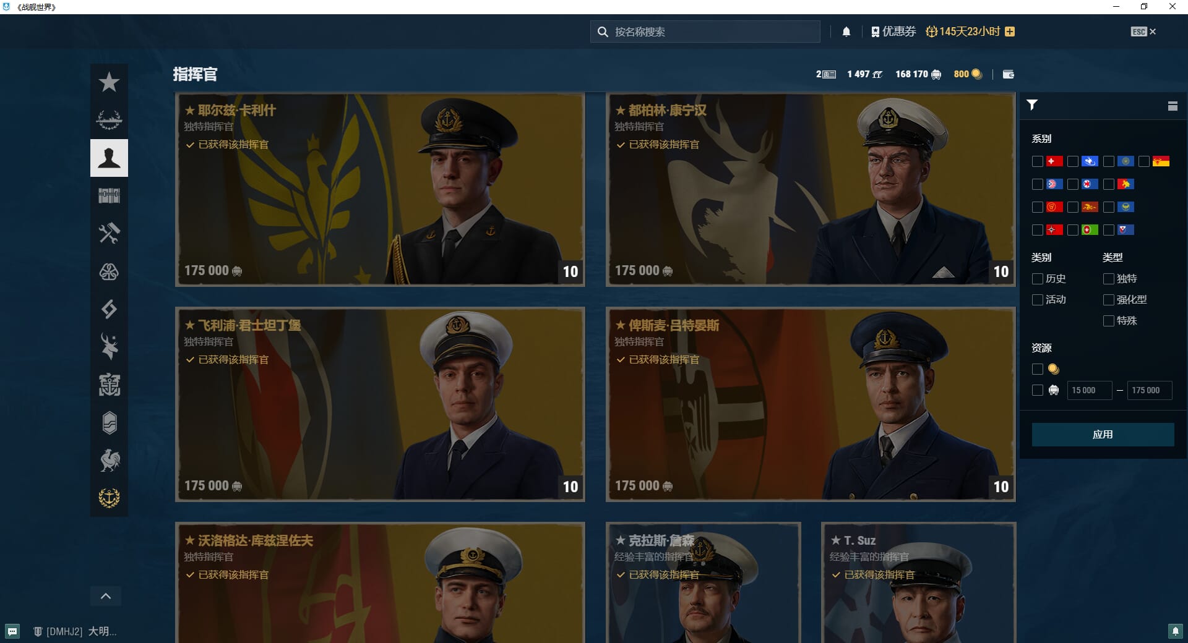Open the deer icon category in sidebar
The height and width of the screenshot is (643, 1188).
click(x=109, y=347)
